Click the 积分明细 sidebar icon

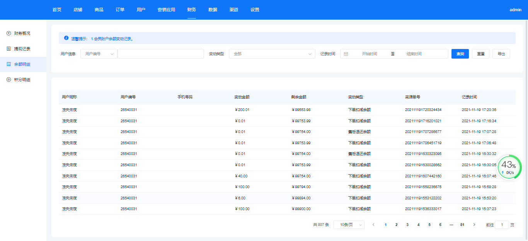click(x=9, y=80)
